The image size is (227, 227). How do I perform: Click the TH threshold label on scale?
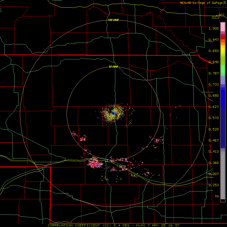(217, 196)
